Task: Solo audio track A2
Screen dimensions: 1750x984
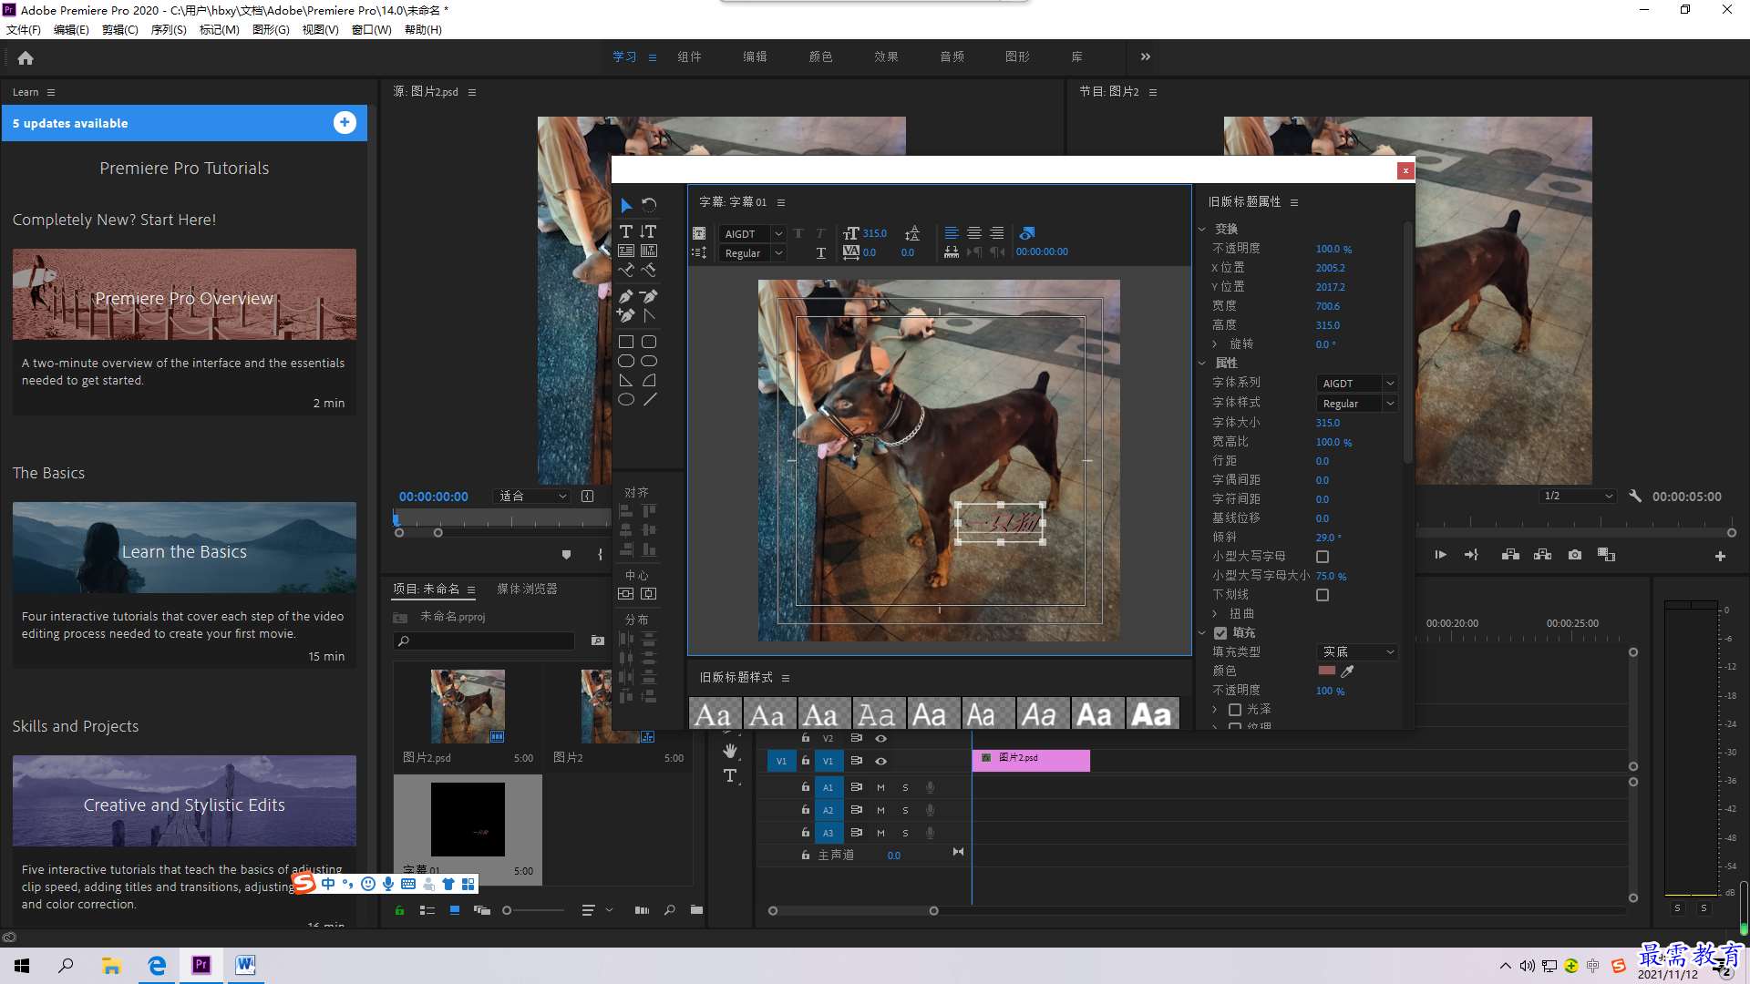Action: click(x=905, y=810)
